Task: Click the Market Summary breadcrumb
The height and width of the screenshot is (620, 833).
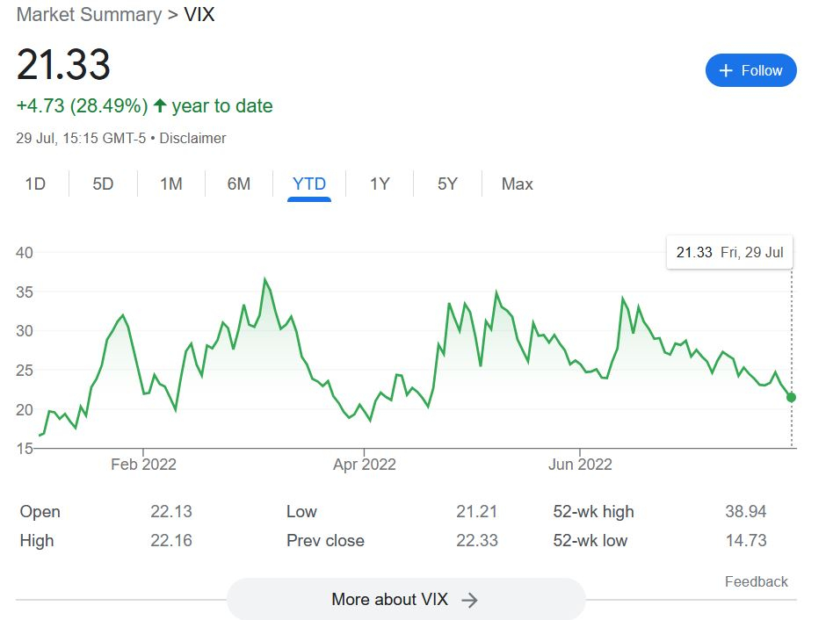Action: [x=89, y=15]
